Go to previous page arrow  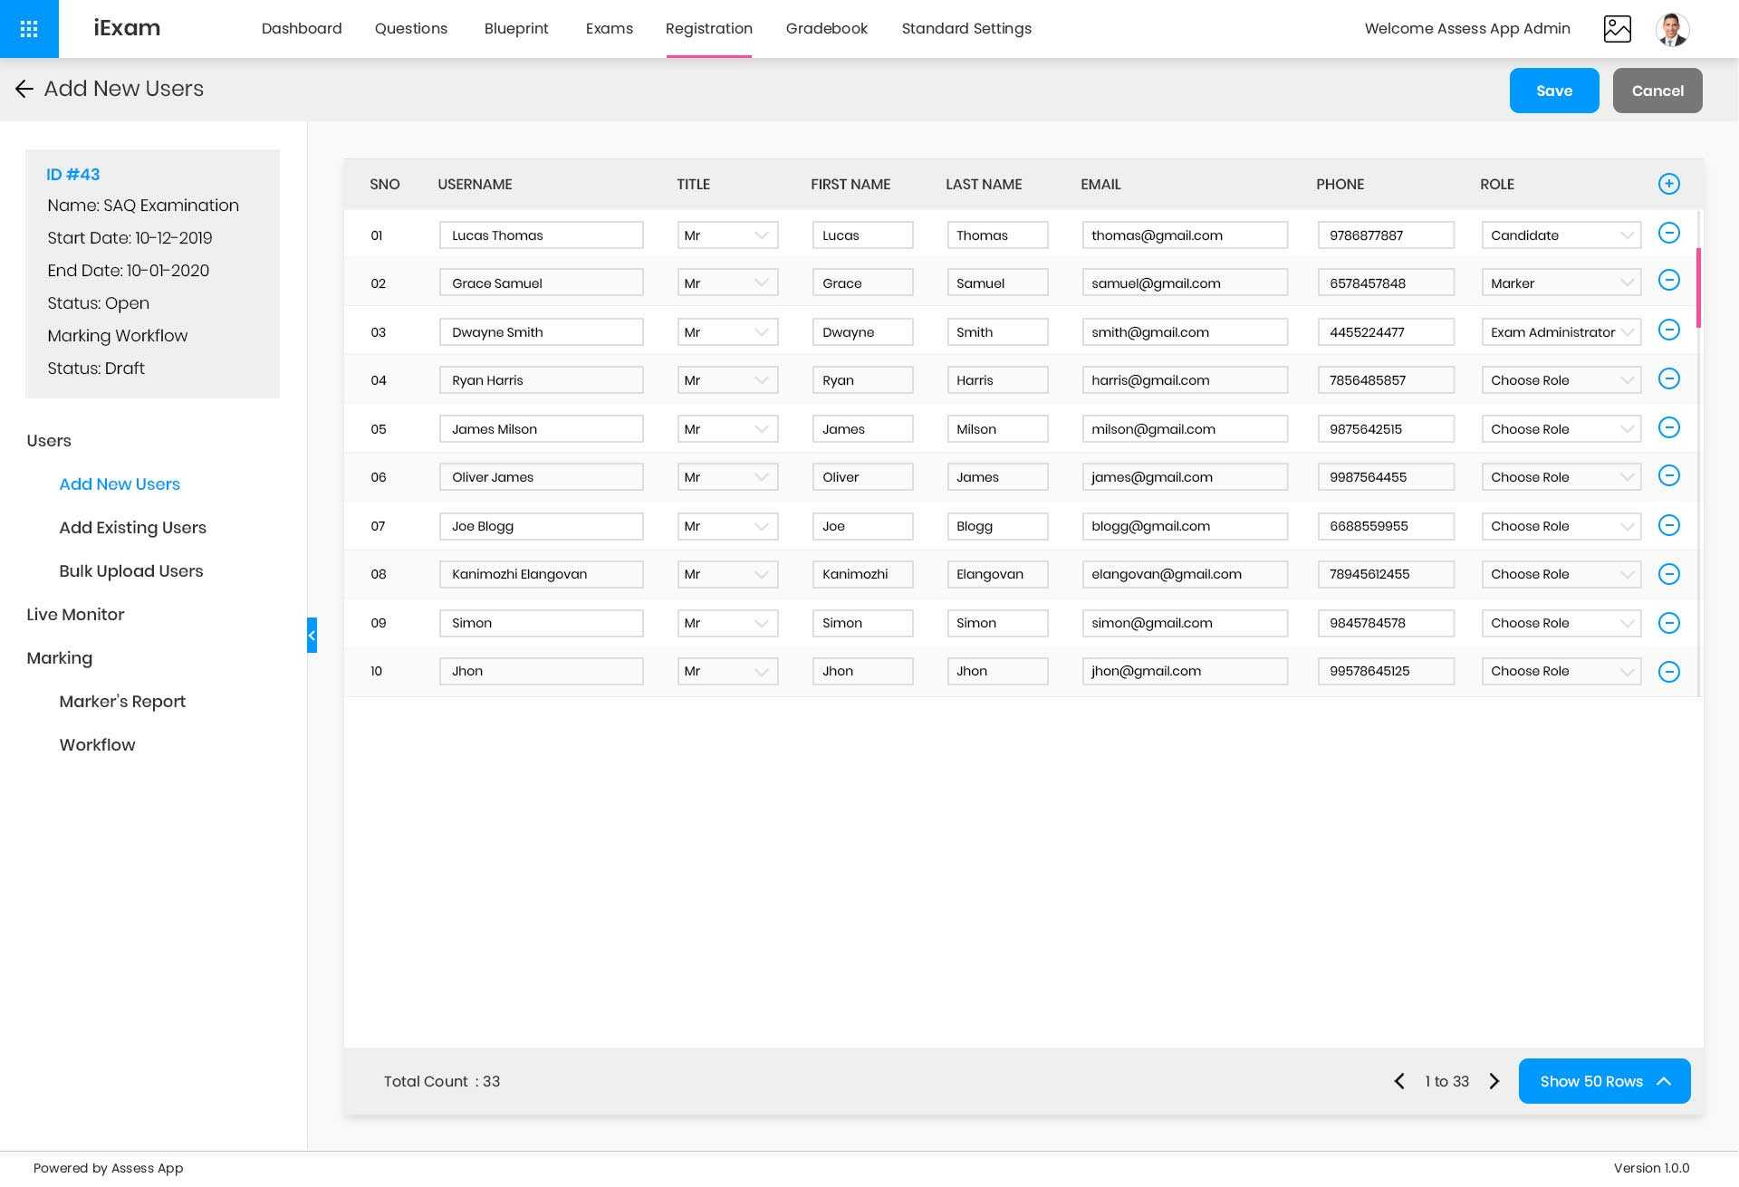click(1399, 1081)
